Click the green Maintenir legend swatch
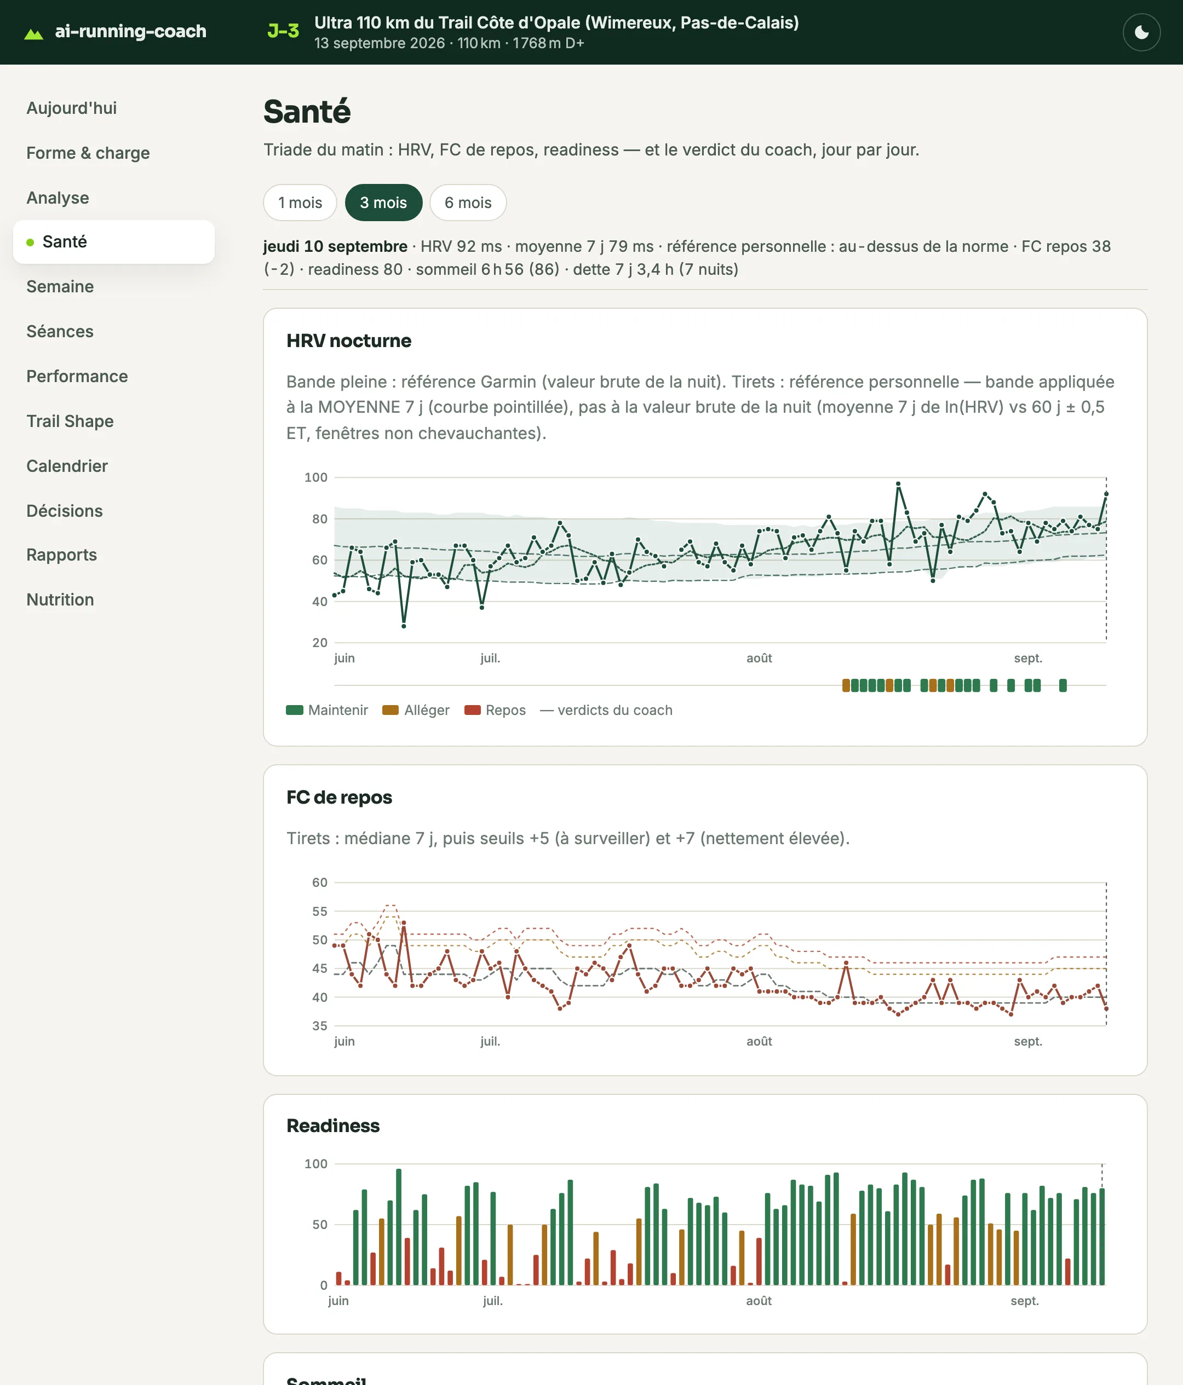This screenshot has height=1385, width=1183. [x=294, y=710]
